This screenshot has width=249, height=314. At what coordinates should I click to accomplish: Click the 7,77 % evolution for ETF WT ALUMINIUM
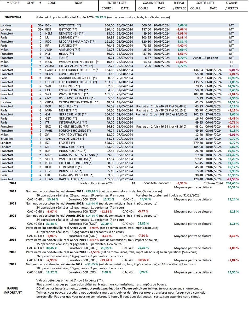tap(182, 66)
